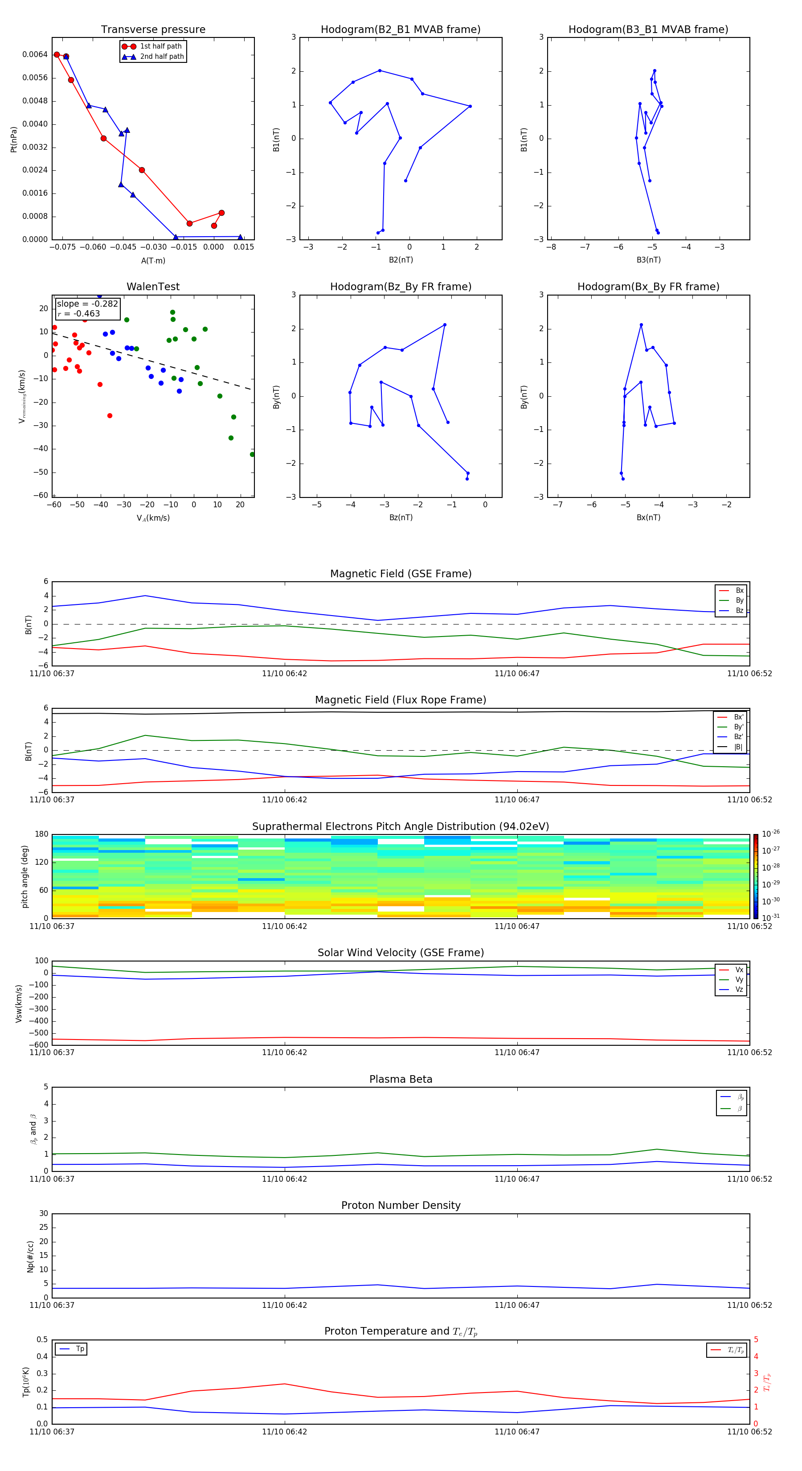This screenshot has height=1471, width=802.
Task: Click the "Bz(nT)" x-axis label
Action: [401, 518]
